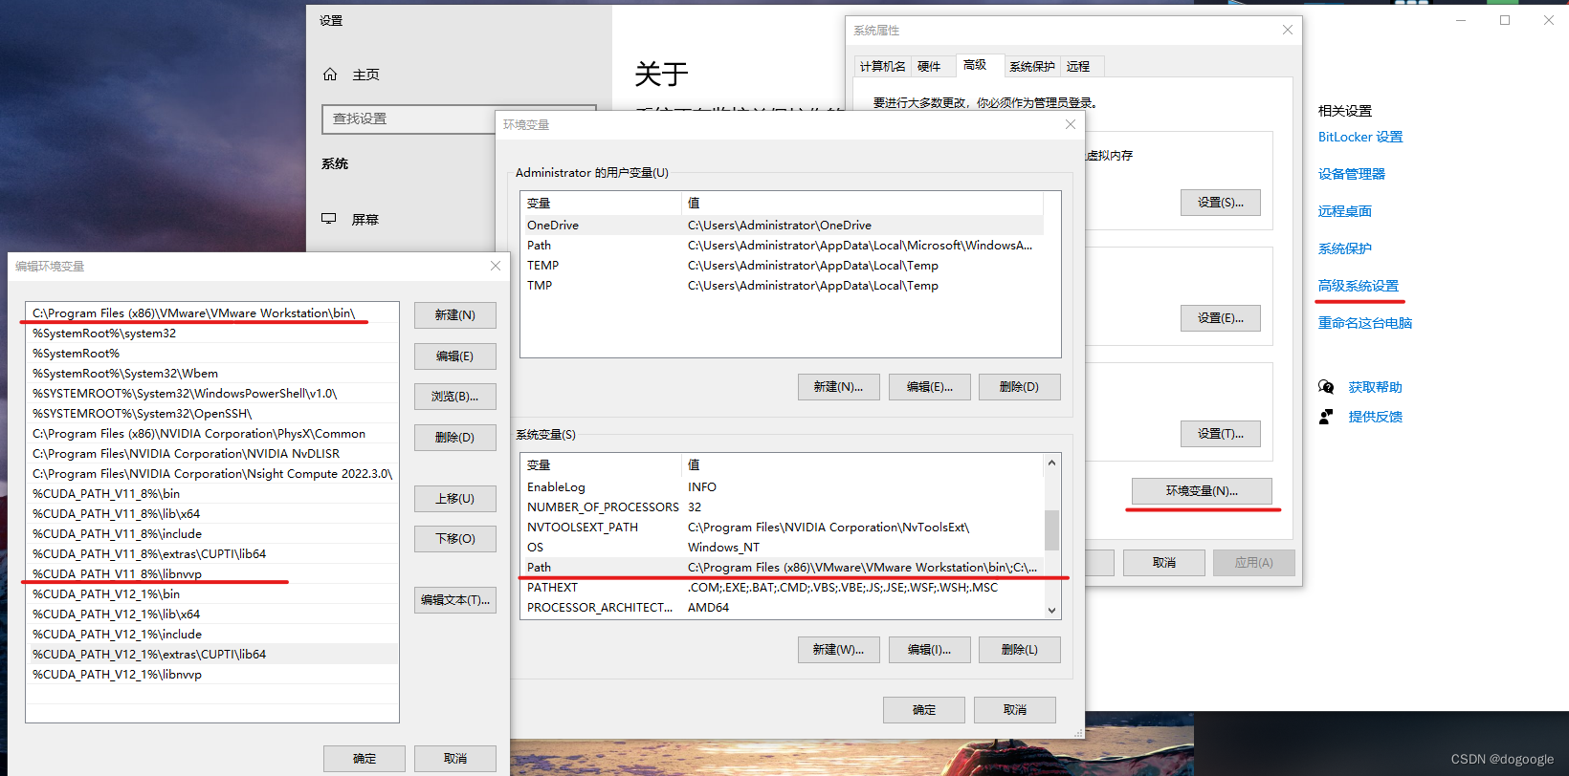The height and width of the screenshot is (776, 1569).
Task: Click 设置(E)... user profiles button
Action: (x=1221, y=318)
